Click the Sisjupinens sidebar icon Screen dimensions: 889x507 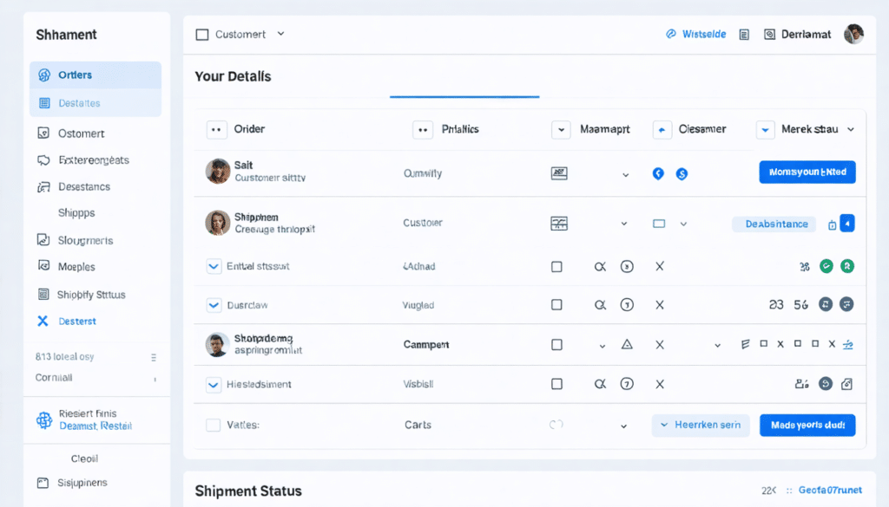pos(43,483)
